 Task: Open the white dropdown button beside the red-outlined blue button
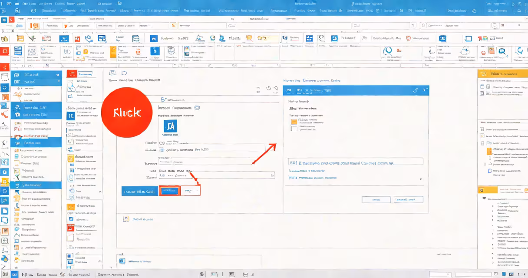(x=190, y=191)
